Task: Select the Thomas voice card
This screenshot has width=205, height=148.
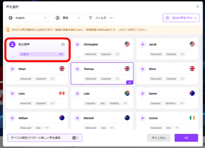Action: tap(102, 73)
